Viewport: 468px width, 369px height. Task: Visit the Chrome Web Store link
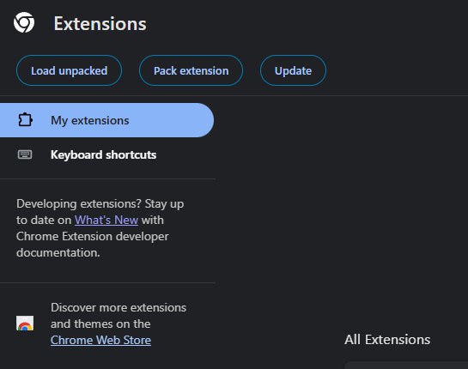(x=100, y=340)
